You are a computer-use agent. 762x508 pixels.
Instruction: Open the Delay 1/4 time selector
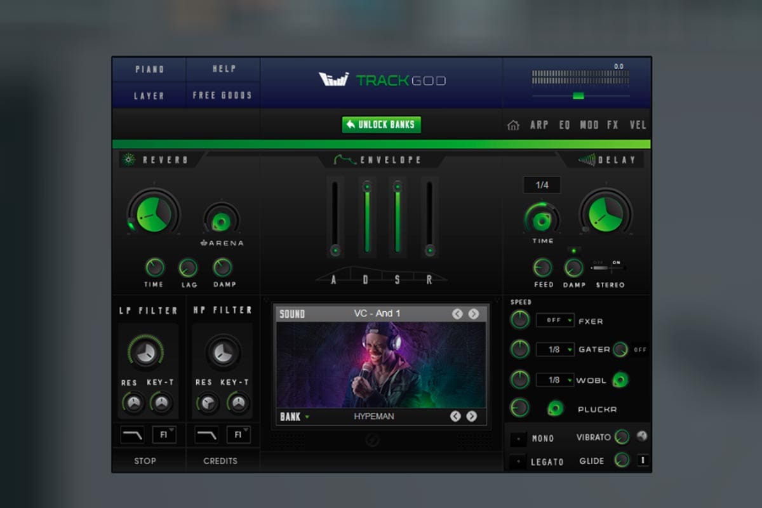(x=542, y=185)
